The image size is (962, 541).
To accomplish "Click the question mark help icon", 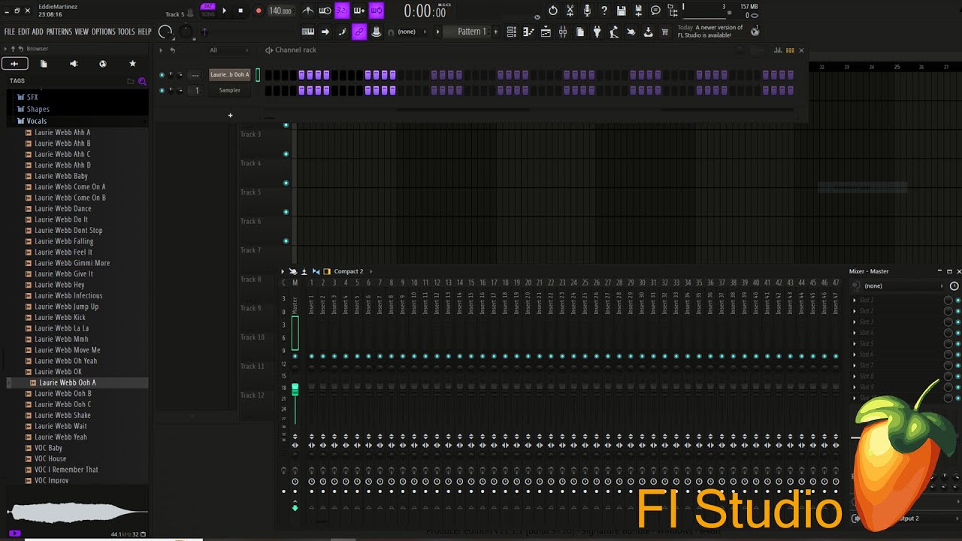I will (x=604, y=11).
